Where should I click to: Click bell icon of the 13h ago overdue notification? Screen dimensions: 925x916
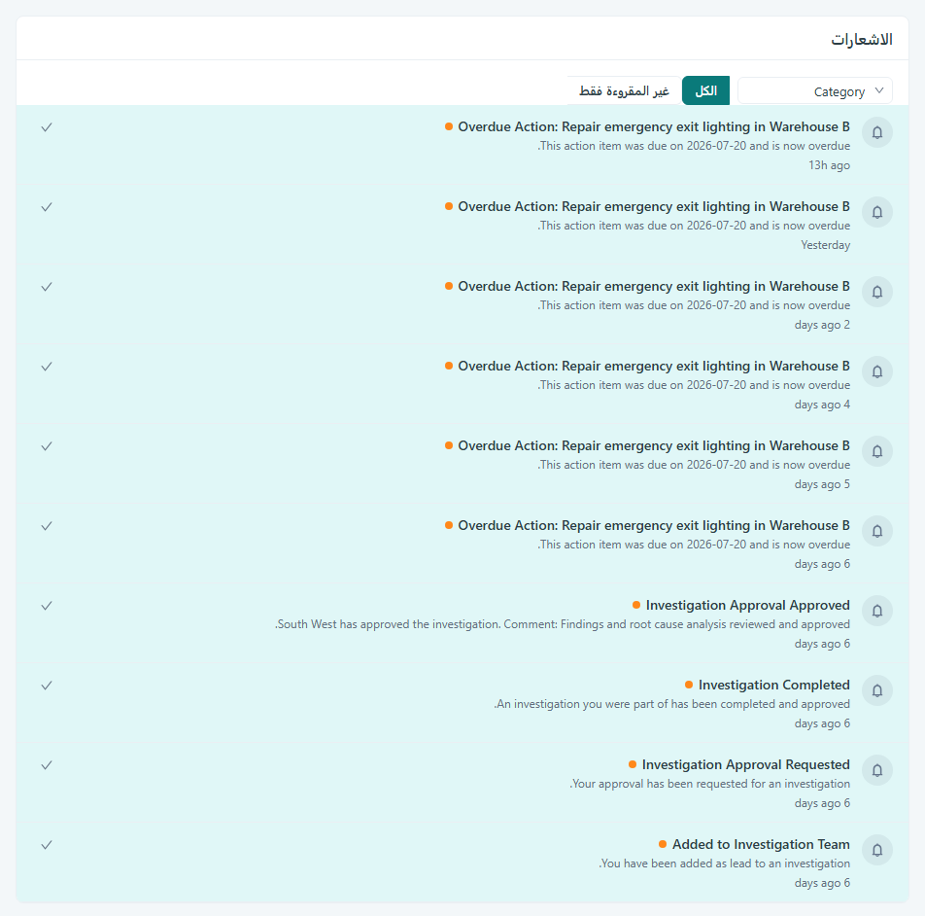877,132
